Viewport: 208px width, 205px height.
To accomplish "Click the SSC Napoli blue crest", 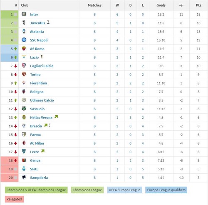I will tap(24, 40).
